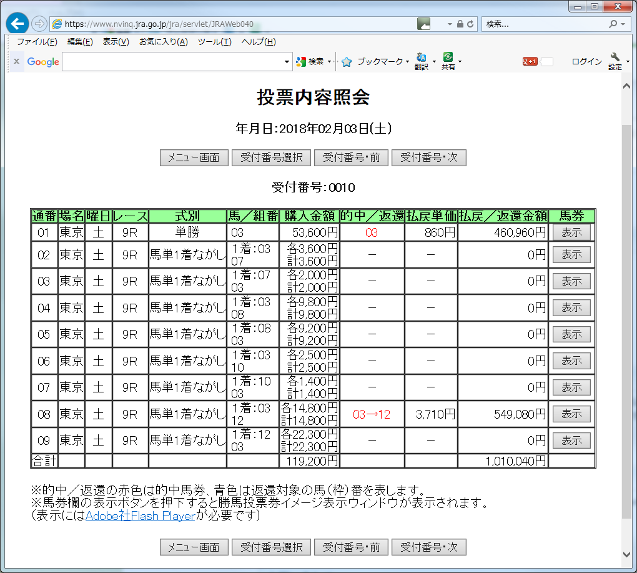
Task: Click 表示 button for row 04
Action: 571,308
